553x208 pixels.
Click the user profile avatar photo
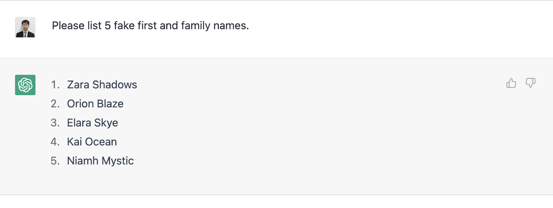pyautogui.click(x=25, y=27)
